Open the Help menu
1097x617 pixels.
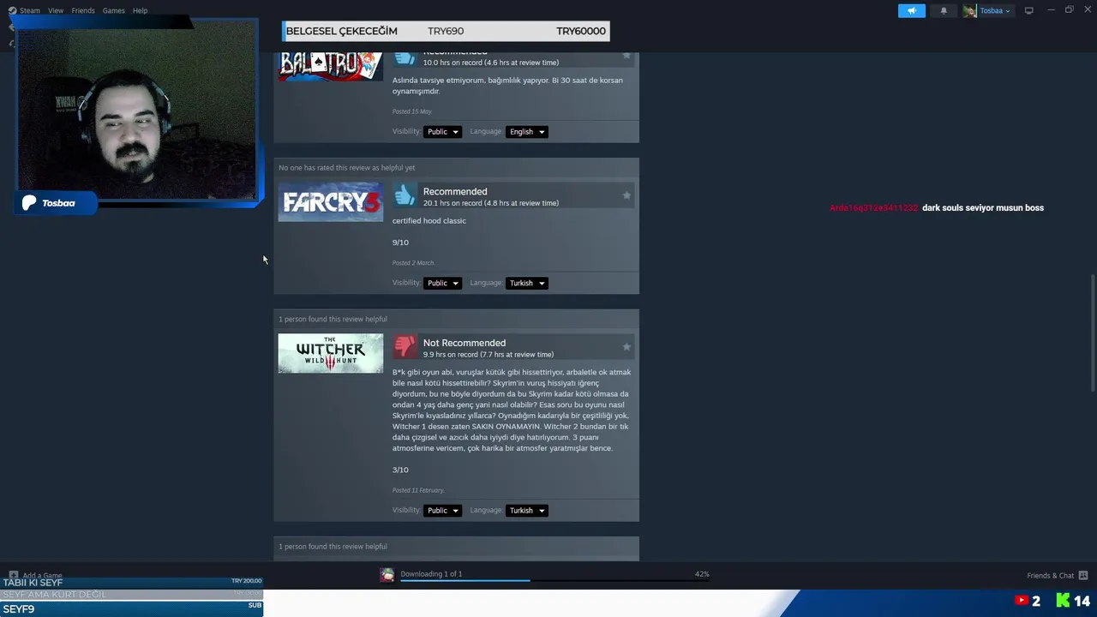[140, 10]
